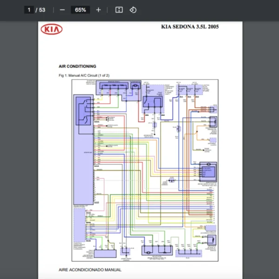
Task: Click the total page count 53
Action: click(42, 10)
